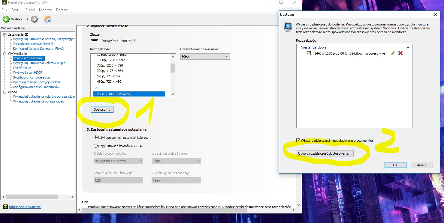
Task: Open the Monitor menu
Action: pos(45,10)
